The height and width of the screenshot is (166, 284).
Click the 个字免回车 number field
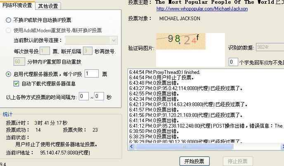[x=233, y=62]
